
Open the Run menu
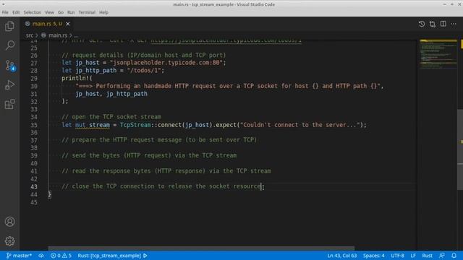tap(71, 12)
